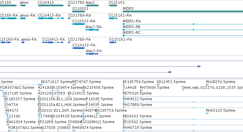Select the SD17195.5prime EST label
243x132 pixels.
point(17,93)
